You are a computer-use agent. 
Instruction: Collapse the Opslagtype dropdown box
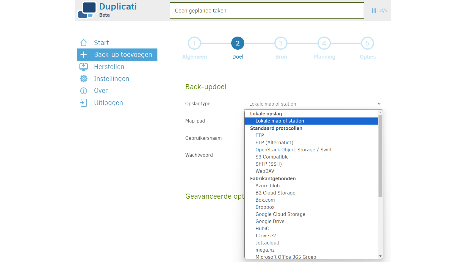pos(313,104)
